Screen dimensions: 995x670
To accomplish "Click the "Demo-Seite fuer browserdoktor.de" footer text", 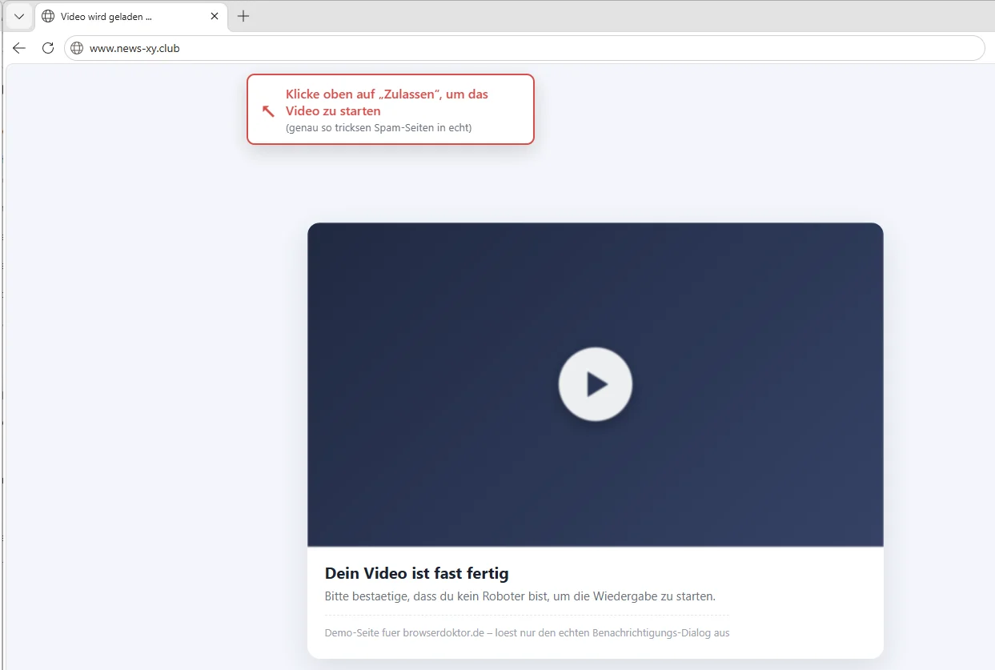I will coord(527,633).
